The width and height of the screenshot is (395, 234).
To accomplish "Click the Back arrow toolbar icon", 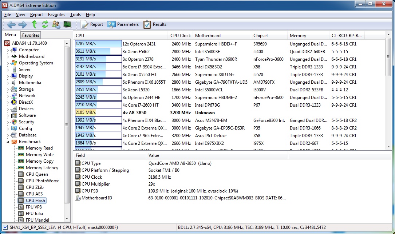I will click(11, 24).
